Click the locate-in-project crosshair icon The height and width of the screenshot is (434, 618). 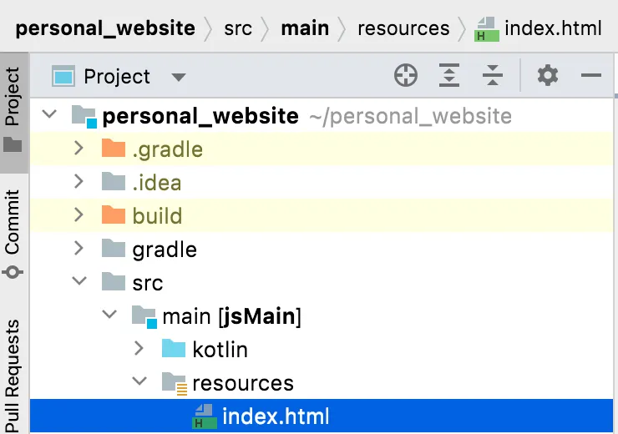[406, 76]
